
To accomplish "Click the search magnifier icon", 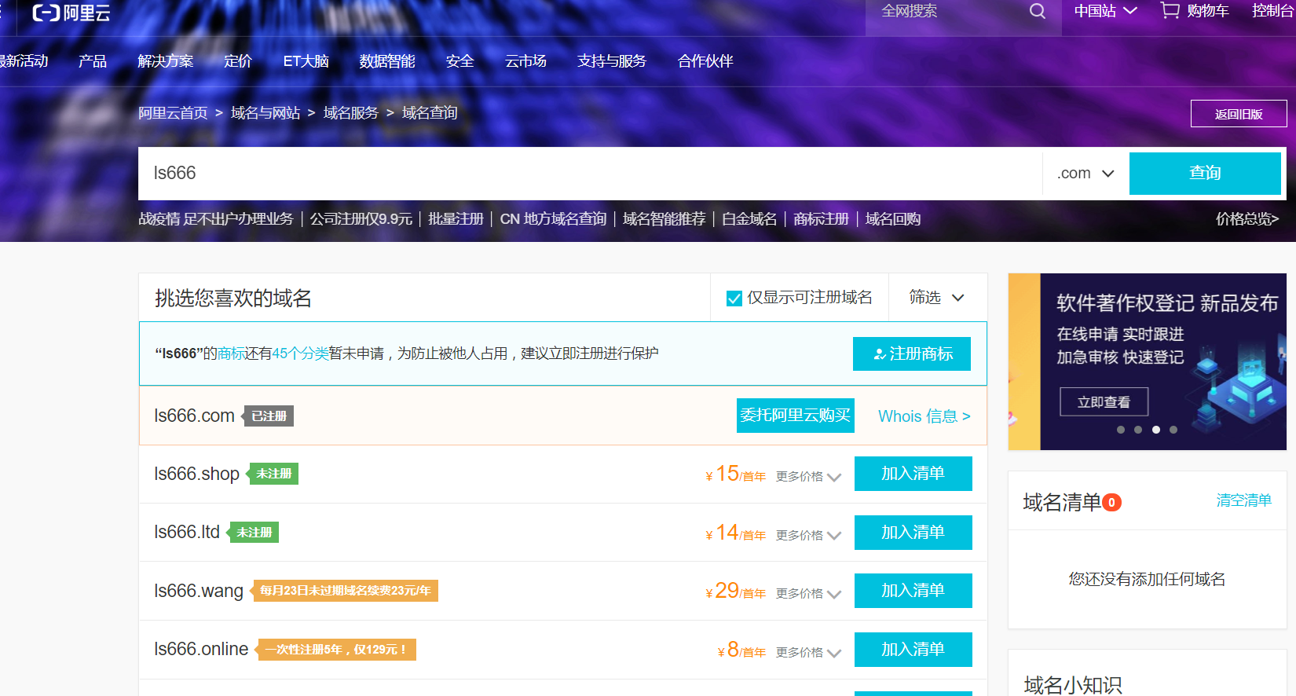I will pos(1038,12).
